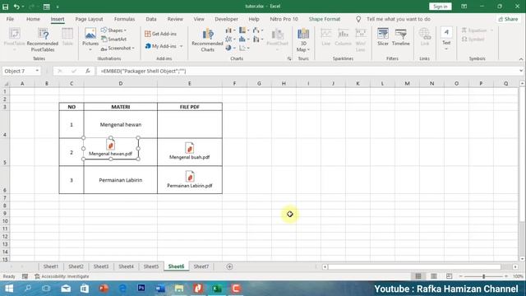Click the Select All corner triangle
This screenshot has height=296, width=526.
point(6,84)
